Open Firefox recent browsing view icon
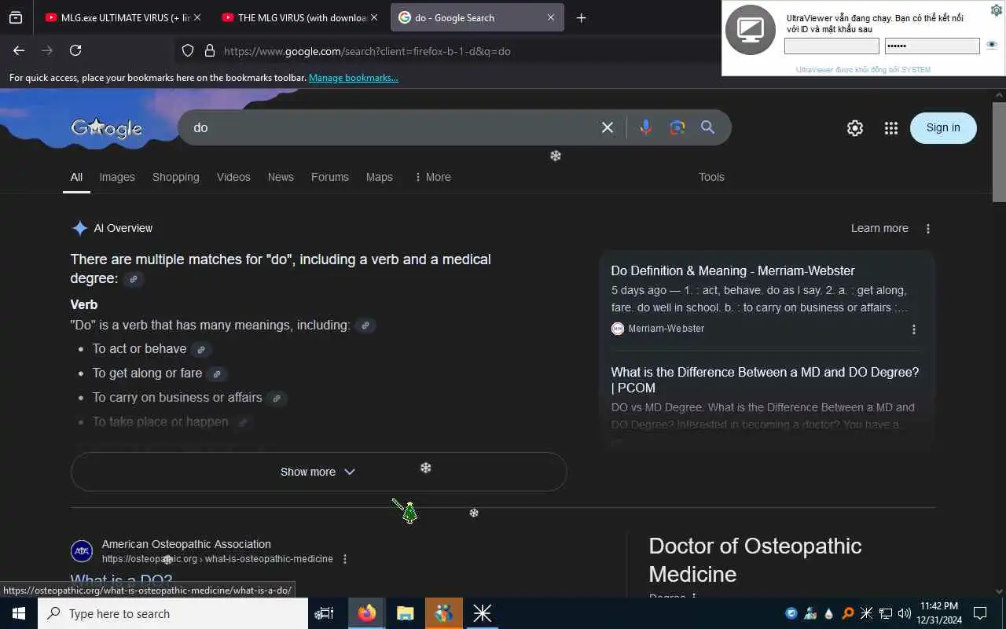This screenshot has width=1006, height=629. pyautogui.click(x=16, y=17)
